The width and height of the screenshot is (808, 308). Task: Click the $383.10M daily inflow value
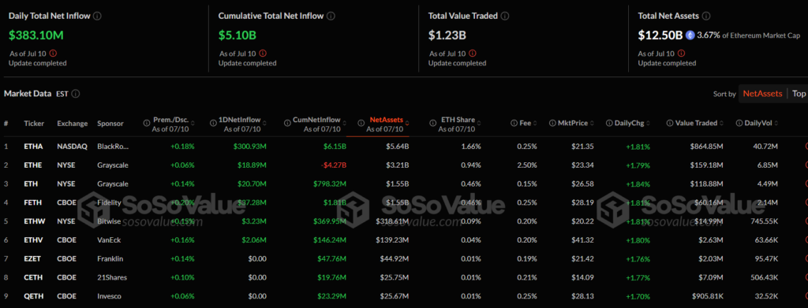coord(36,35)
